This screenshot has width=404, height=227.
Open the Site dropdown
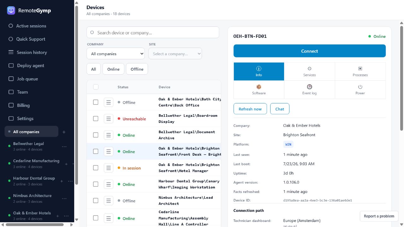coord(175,54)
